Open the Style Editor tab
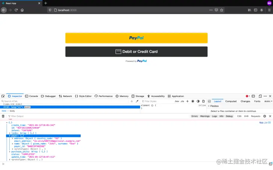Viewport: 273px width, 170px height. tap(83, 96)
